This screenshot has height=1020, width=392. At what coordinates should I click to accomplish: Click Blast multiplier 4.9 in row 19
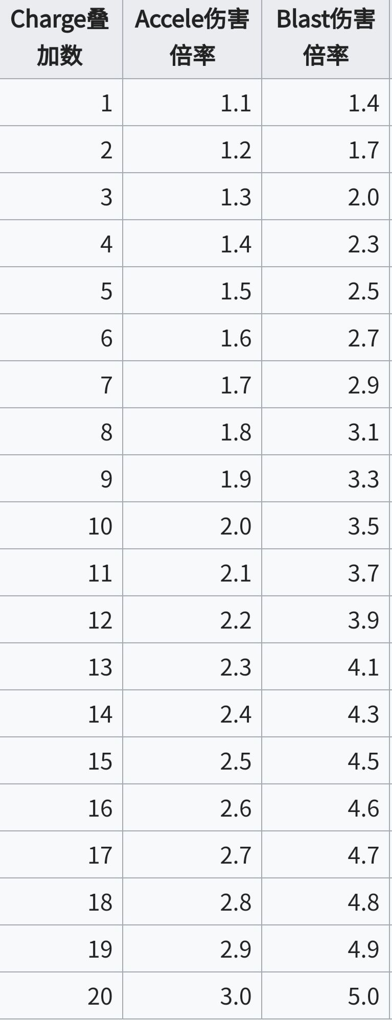pyautogui.click(x=363, y=949)
